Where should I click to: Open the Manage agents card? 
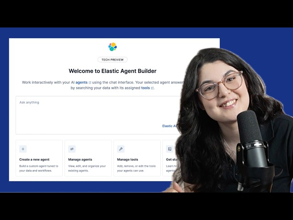click(88, 158)
